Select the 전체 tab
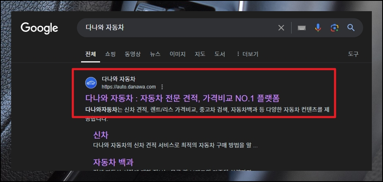 (91, 54)
